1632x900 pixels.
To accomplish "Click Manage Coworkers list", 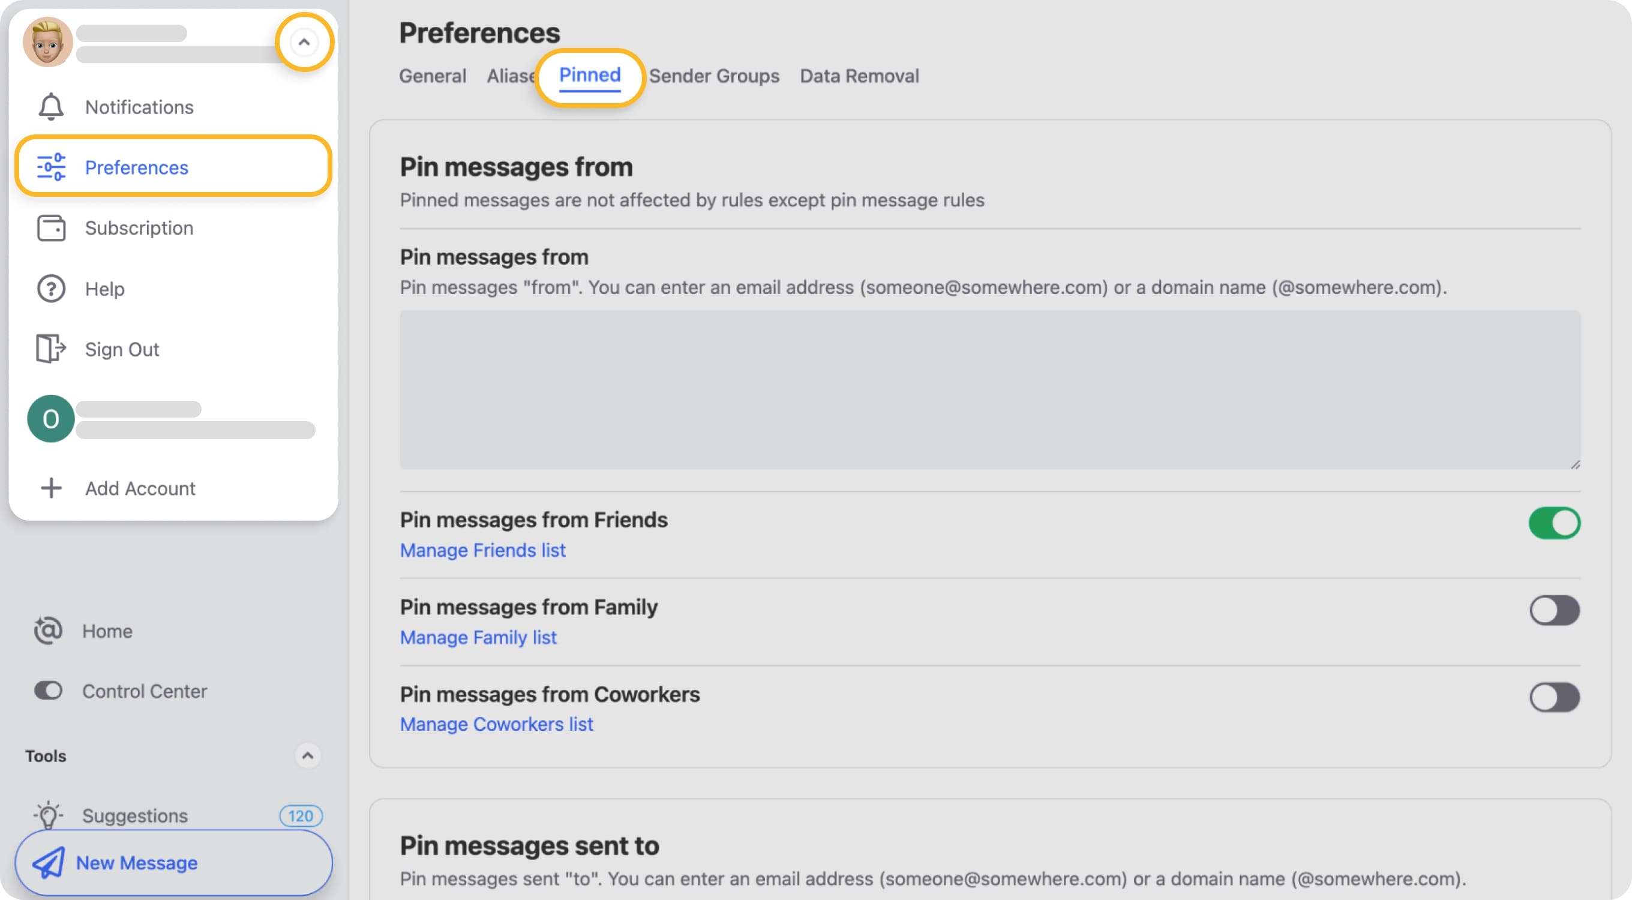I will (496, 724).
